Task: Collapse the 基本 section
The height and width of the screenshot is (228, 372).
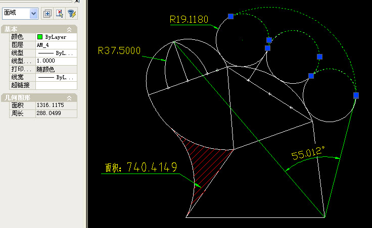Action: pos(69,29)
